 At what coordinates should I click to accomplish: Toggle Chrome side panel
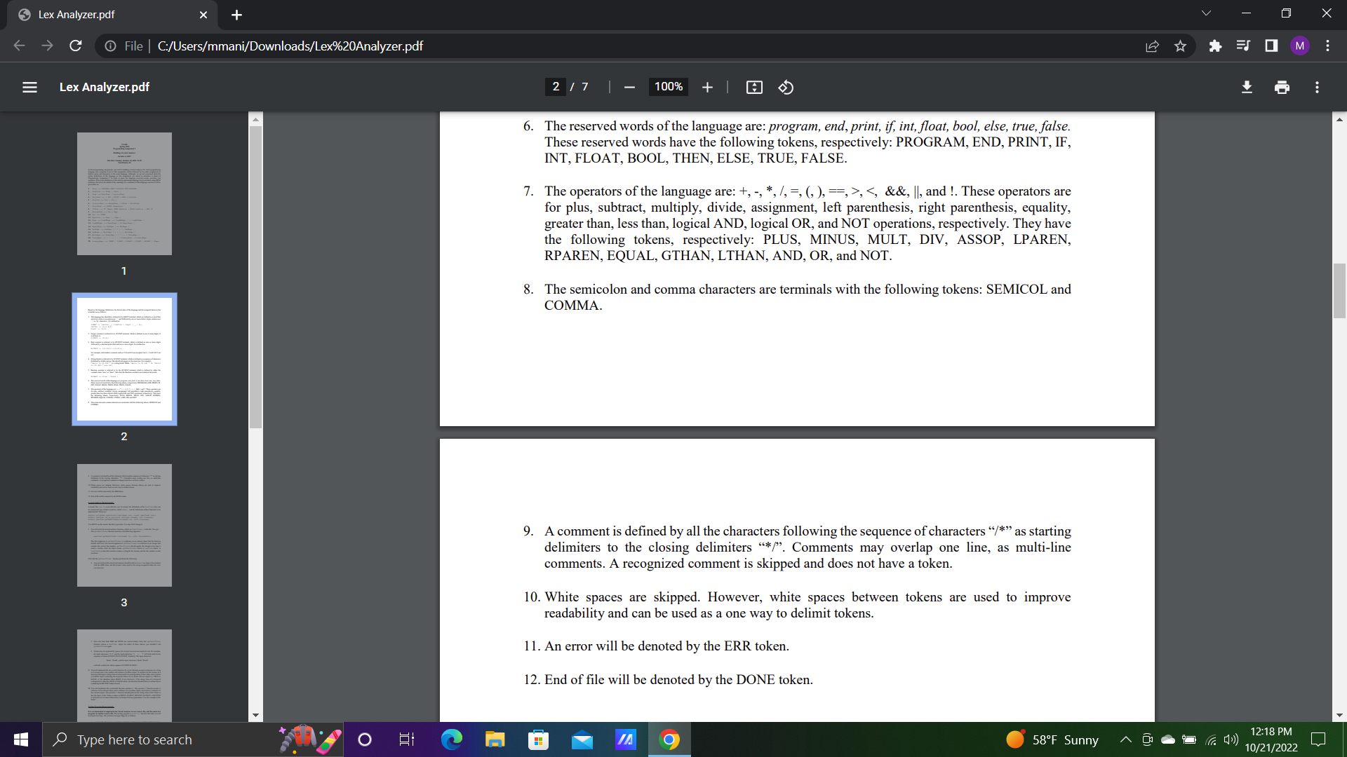coord(1271,46)
